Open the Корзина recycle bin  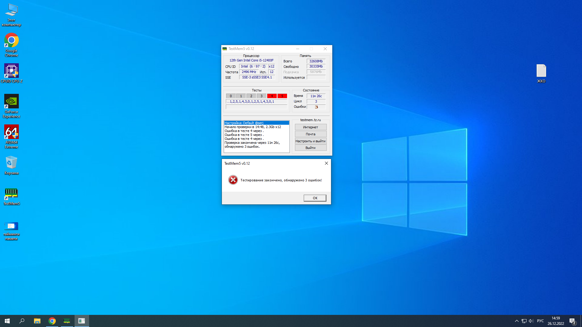[12, 165]
